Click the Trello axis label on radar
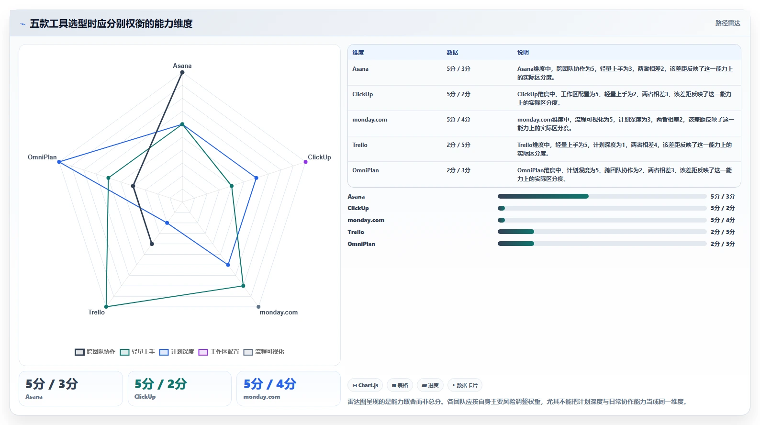 coord(96,312)
